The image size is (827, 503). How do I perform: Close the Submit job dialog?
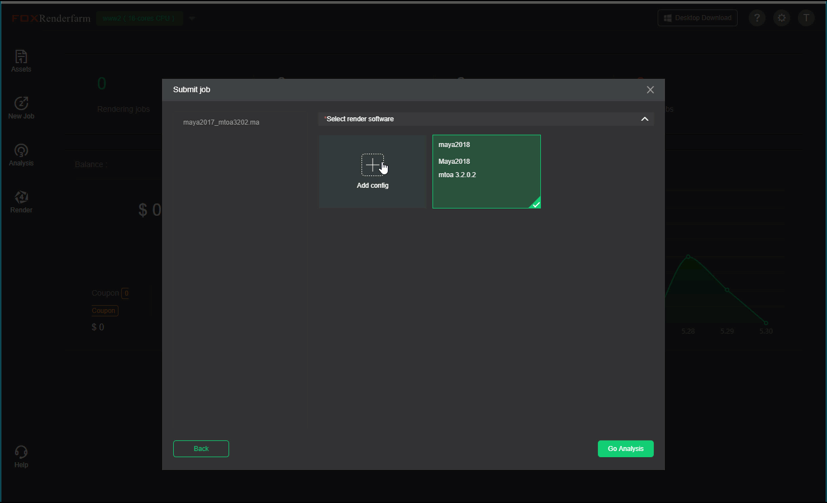(x=650, y=90)
